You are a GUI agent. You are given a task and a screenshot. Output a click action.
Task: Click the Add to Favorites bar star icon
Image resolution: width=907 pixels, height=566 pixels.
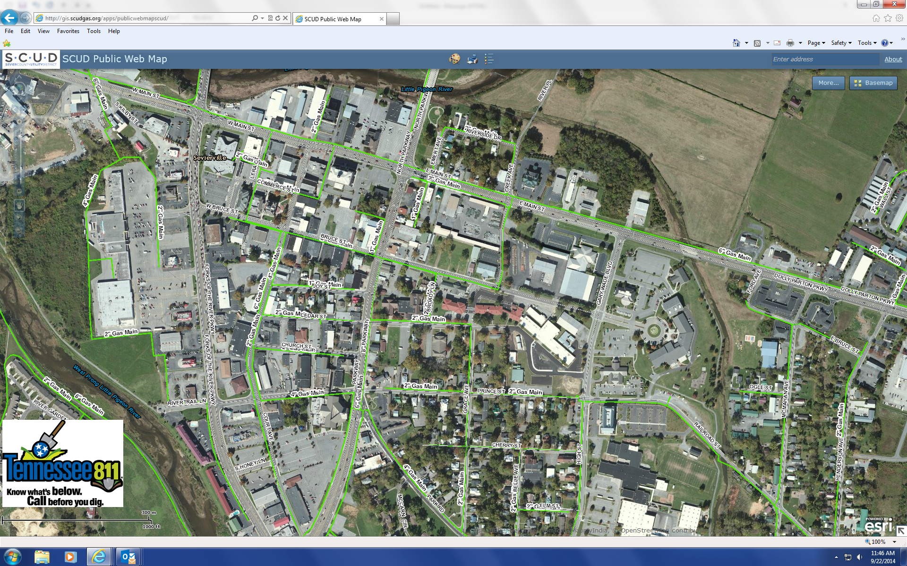click(x=7, y=43)
